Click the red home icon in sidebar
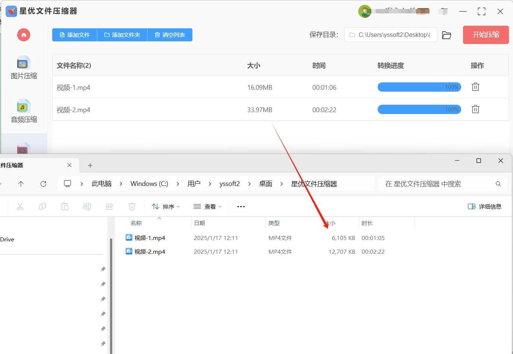 (x=23, y=35)
